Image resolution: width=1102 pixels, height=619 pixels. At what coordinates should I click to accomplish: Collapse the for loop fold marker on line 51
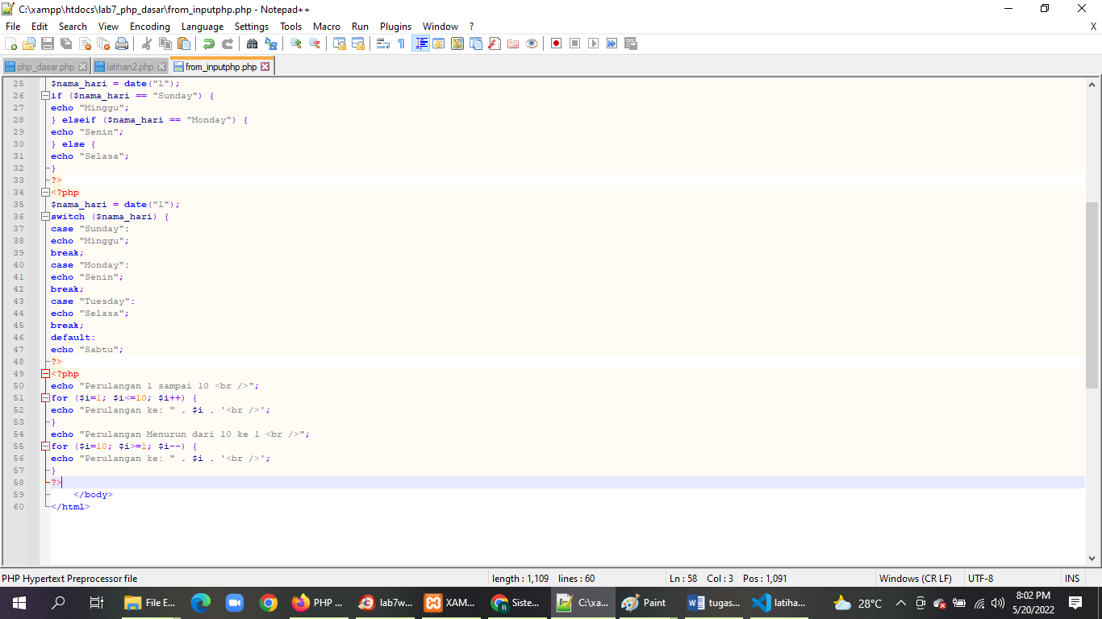tap(45, 398)
